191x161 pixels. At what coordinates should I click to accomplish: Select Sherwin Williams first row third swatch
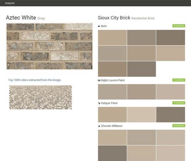170,137
